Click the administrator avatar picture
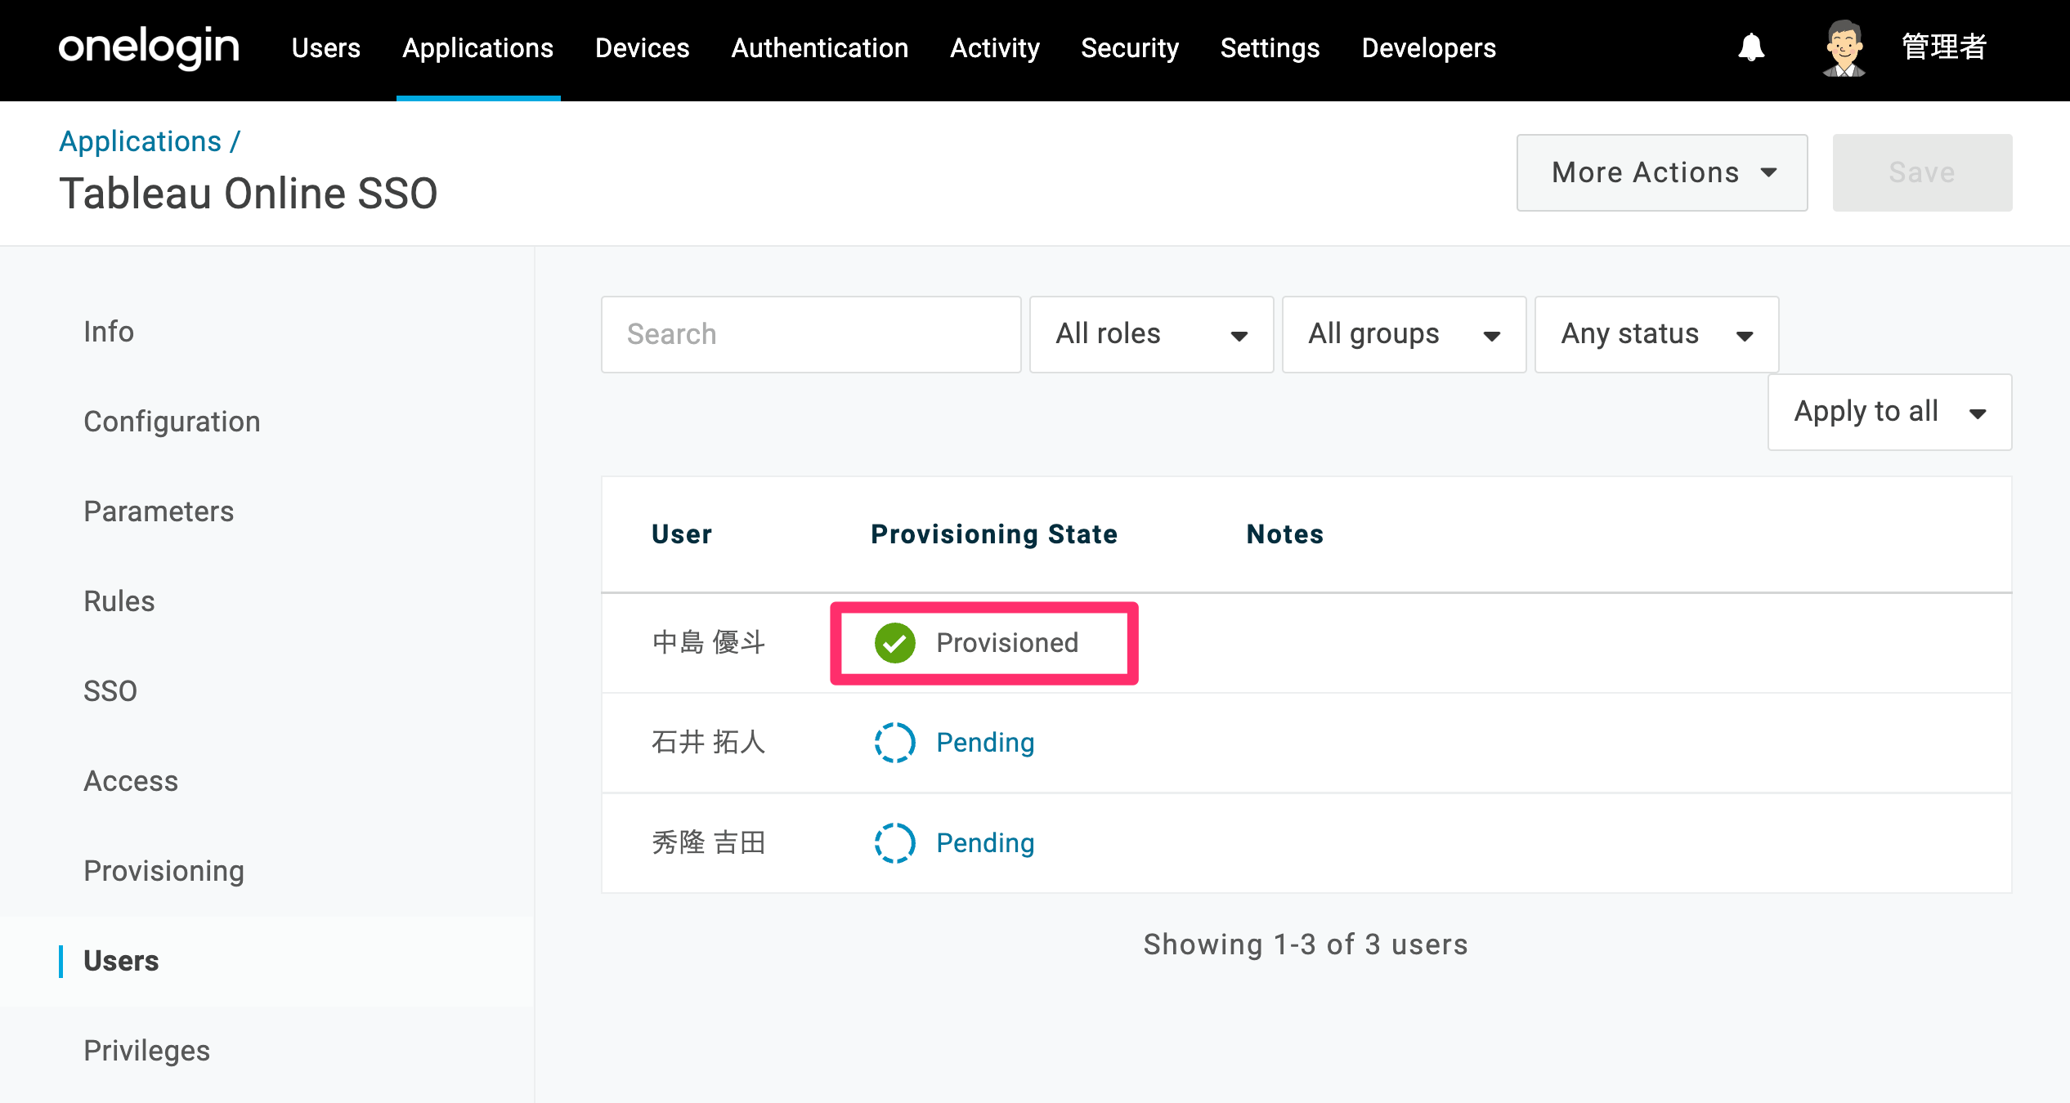Image resolution: width=2070 pixels, height=1103 pixels. 1844,47
